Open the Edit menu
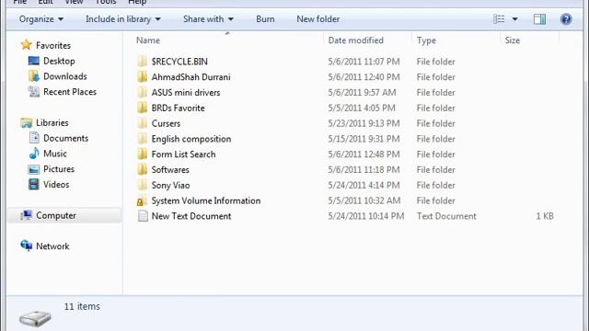The image size is (589, 331). (x=45, y=2)
